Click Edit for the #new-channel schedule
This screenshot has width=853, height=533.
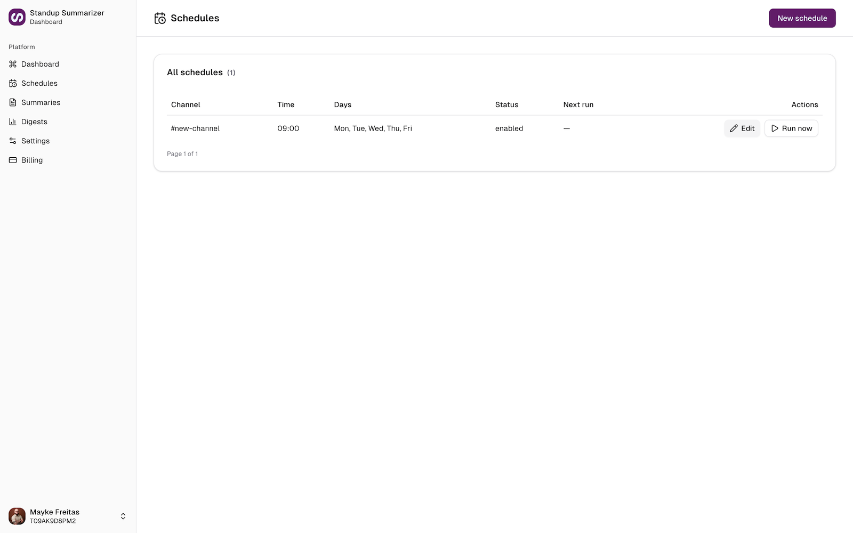[x=742, y=128]
